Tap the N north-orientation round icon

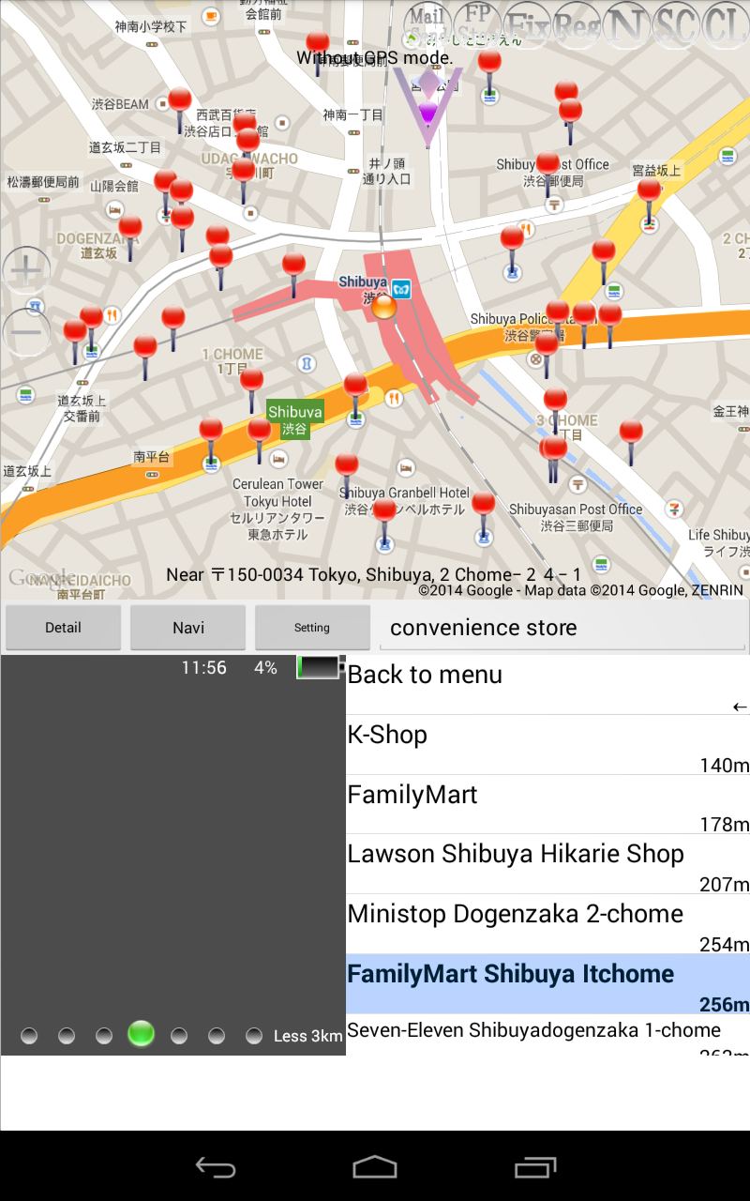627,25
